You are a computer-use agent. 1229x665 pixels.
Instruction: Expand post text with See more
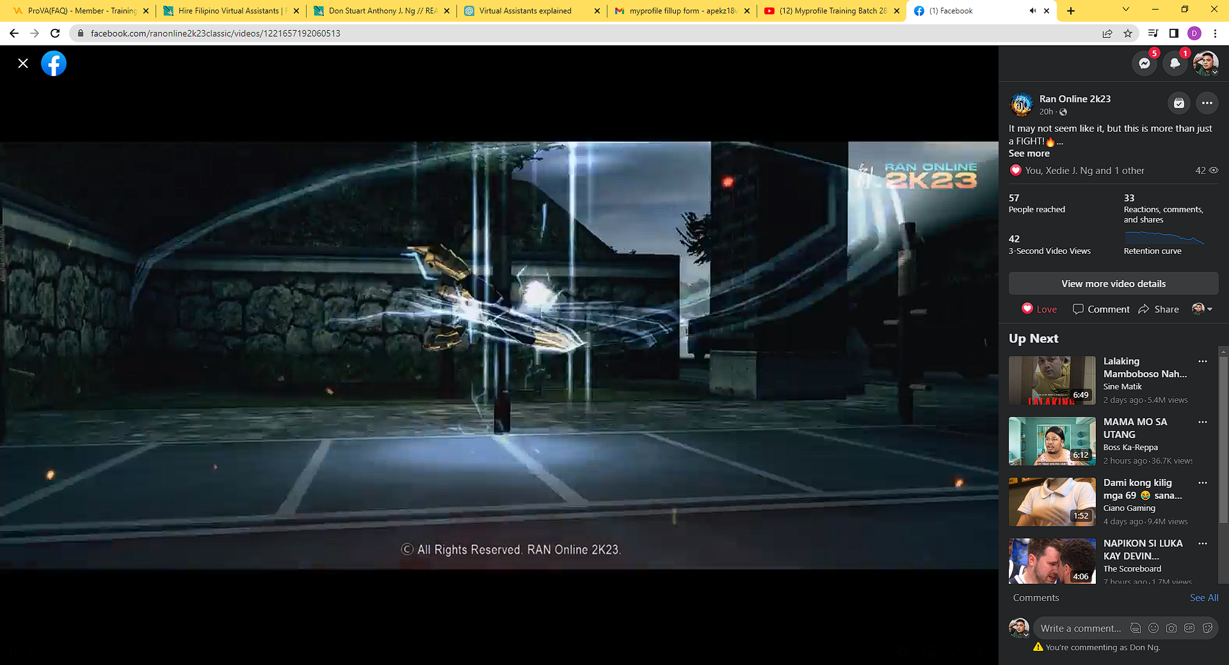[x=1029, y=153]
